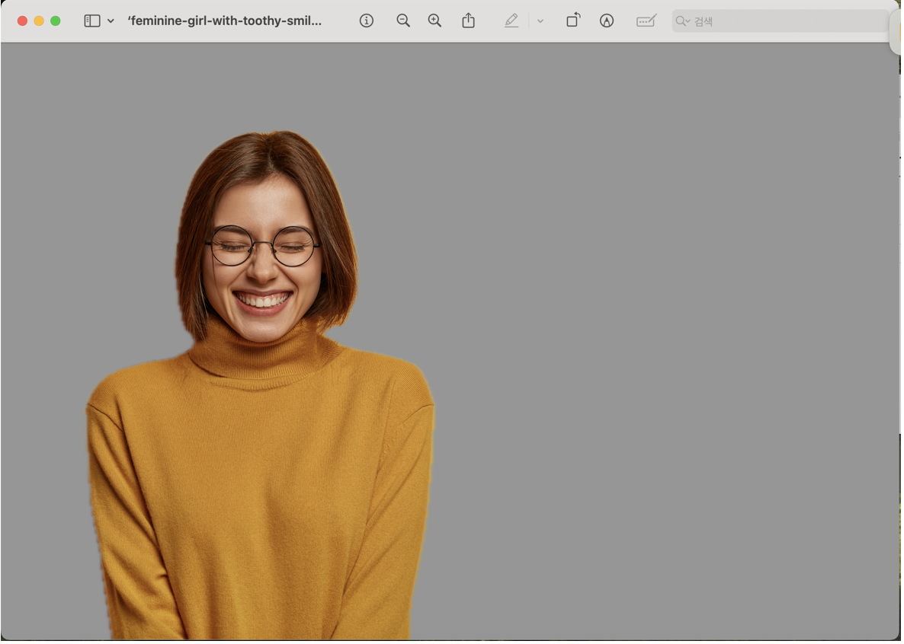Expand the sidebar view options chevron
Screen dimensions: 904x644
111,21
